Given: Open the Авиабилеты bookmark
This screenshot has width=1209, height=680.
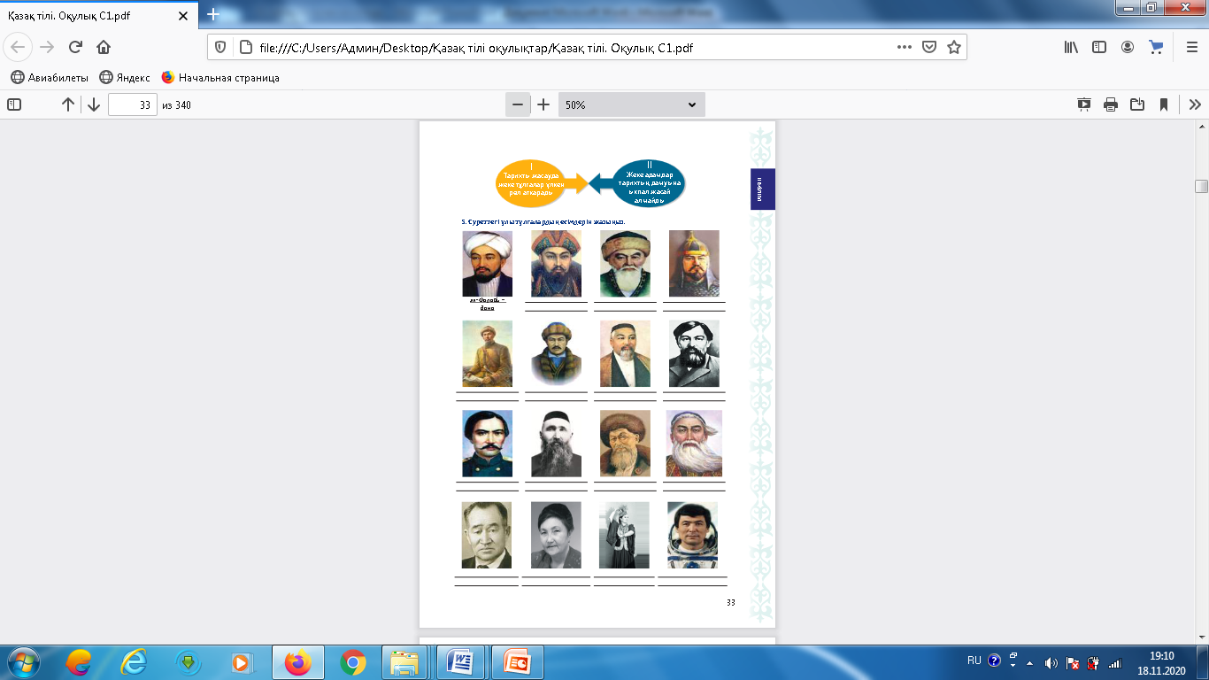Looking at the screenshot, I should click(50, 78).
